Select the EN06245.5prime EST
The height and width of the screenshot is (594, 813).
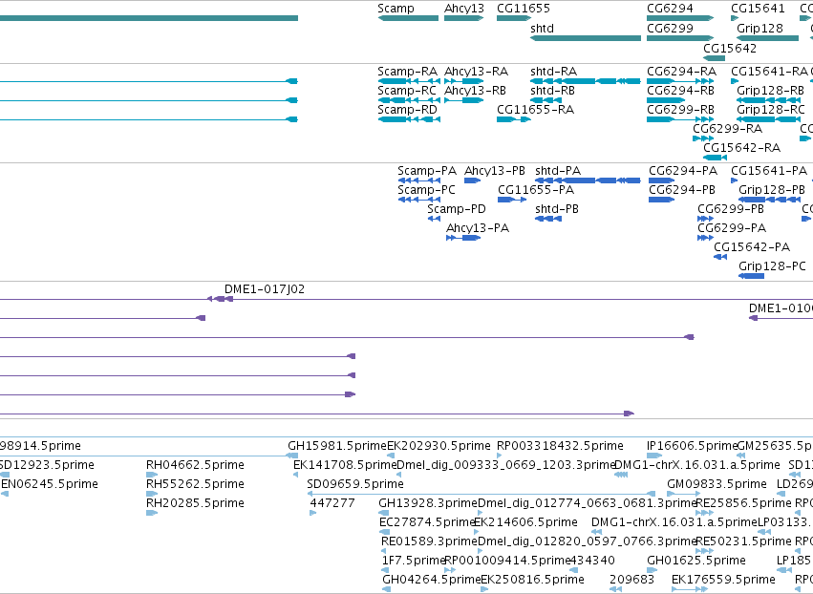[4, 494]
